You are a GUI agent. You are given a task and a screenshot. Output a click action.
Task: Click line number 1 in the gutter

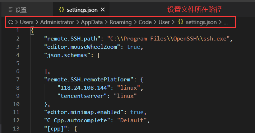[18, 30]
